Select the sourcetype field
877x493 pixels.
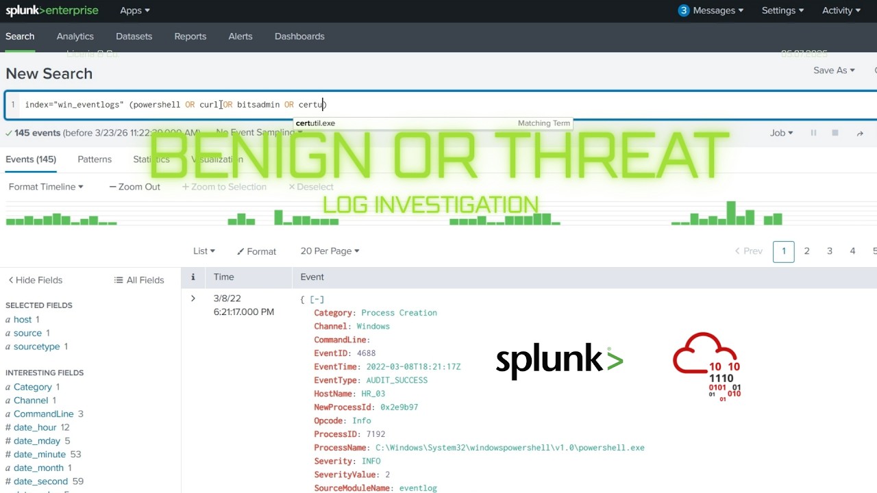36,346
